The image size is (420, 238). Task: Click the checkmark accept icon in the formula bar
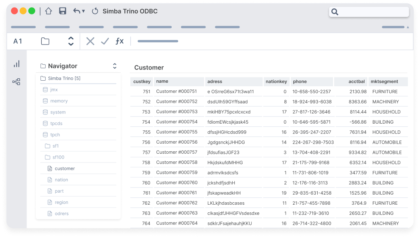coord(104,41)
